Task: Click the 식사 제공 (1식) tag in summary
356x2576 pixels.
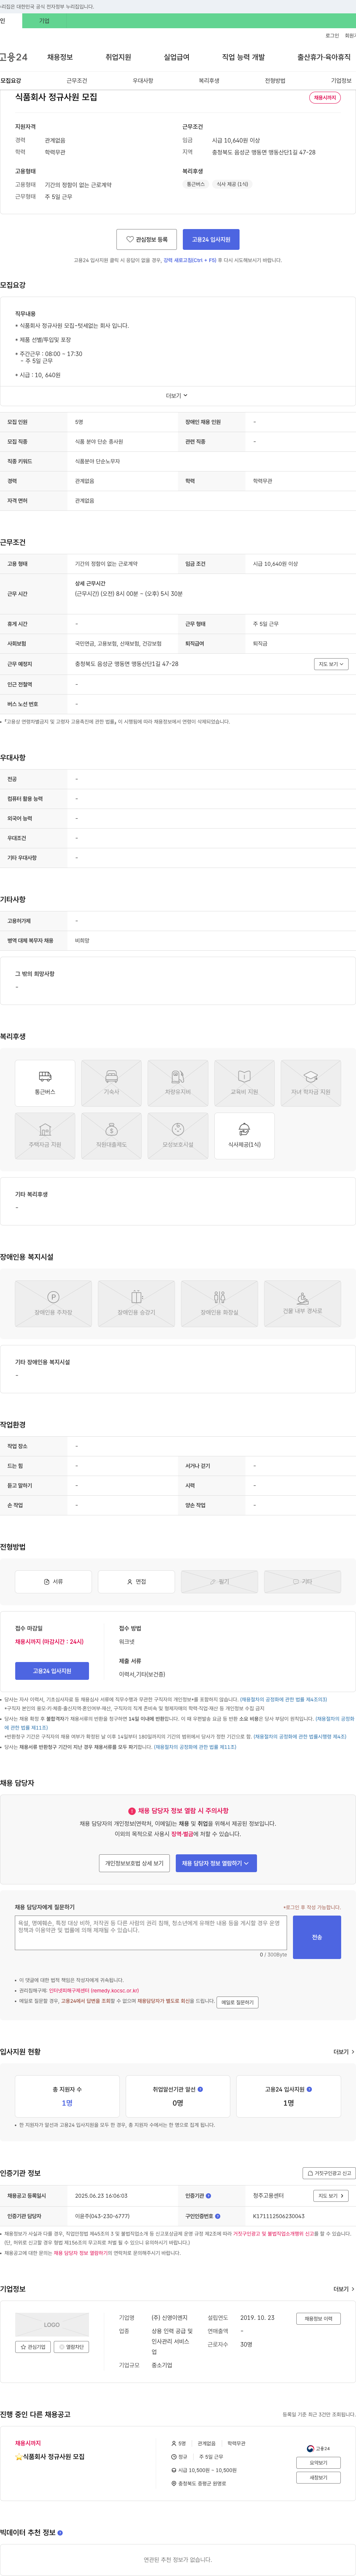Action: click(233, 184)
